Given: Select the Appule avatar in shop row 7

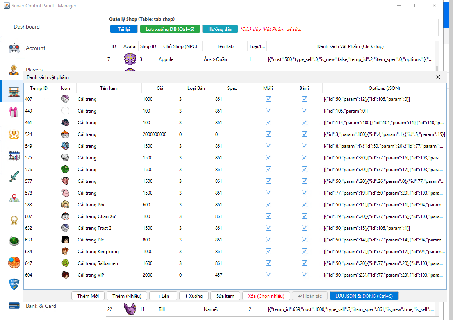Looking at the screenshot, I should coord(130,59).
